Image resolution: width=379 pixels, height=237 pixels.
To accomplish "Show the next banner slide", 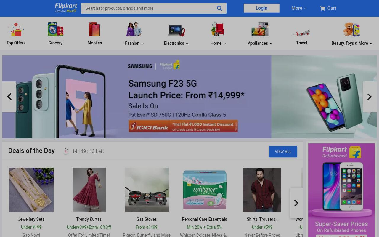I will [x=370, y=97].
